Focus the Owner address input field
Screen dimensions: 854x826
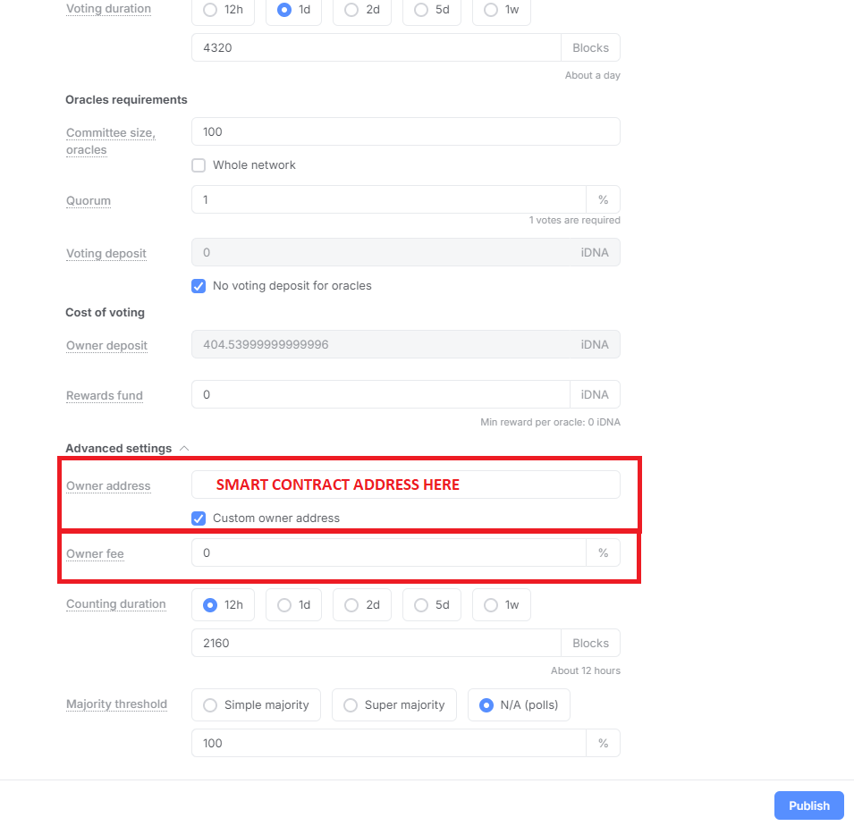[405, 485]
